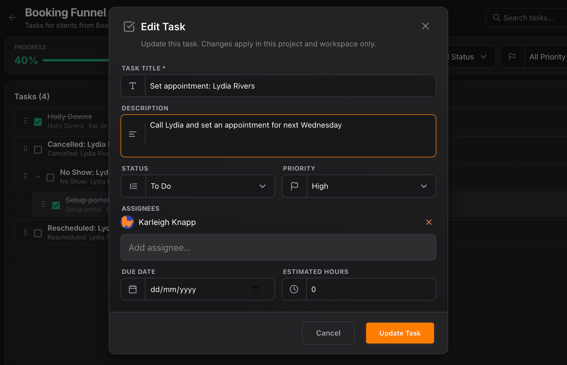Click the list icon beside Status field
Image resolution: width=567 pixels, height=365 pixels.
tap(133, 186)
